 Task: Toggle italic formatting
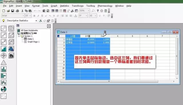click(x=38, y=16)
